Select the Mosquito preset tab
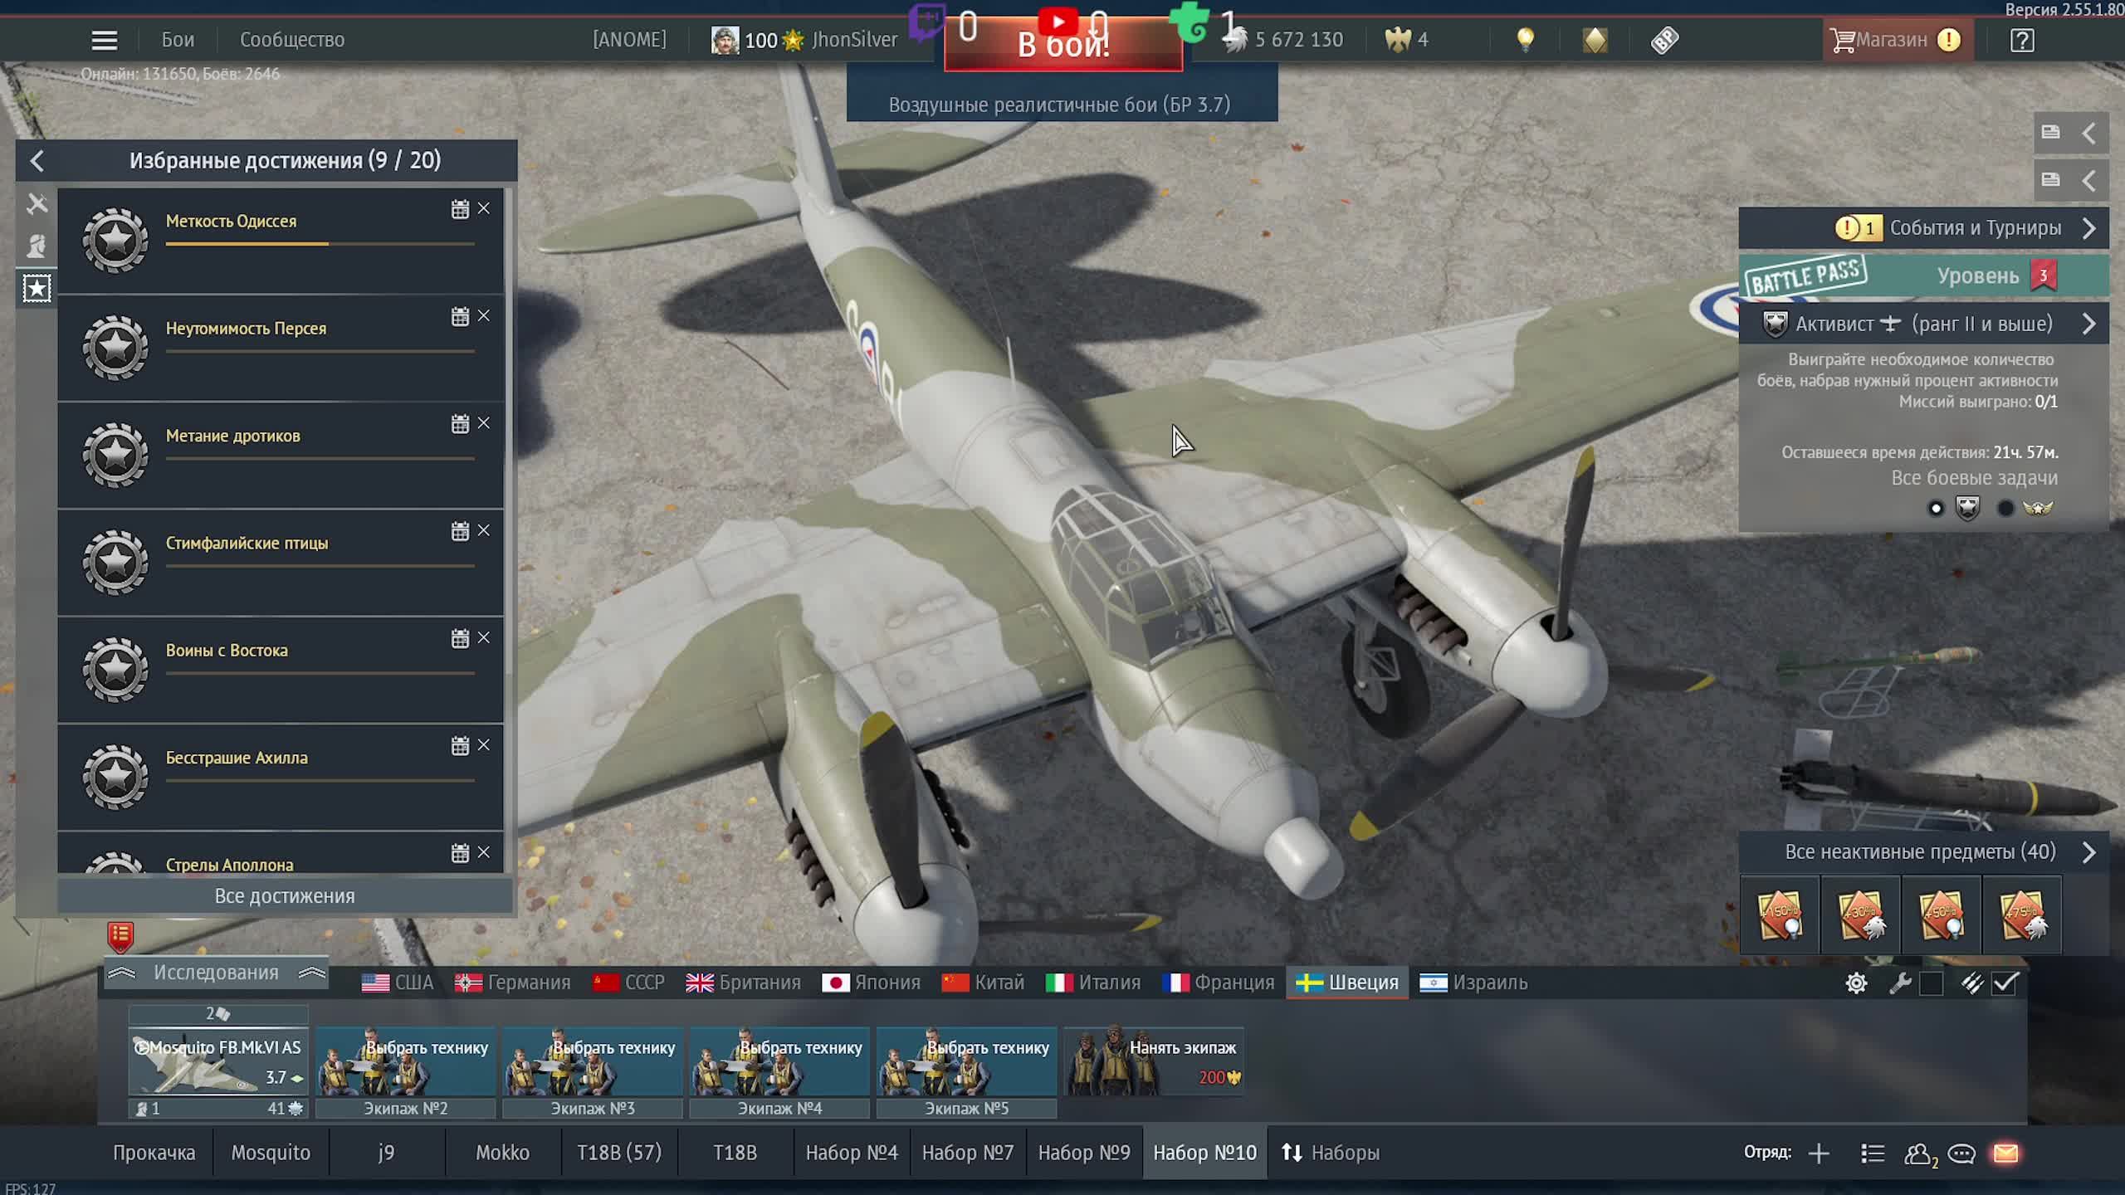Screen dimensions: 2125x1195 pos(271,1153)
